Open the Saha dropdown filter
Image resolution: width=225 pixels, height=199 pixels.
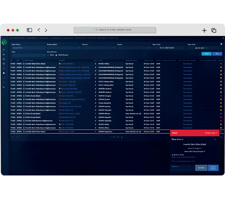pyautogui.click(x=29, y=55)
